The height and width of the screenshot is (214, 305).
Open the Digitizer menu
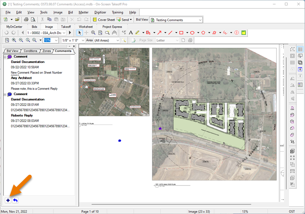pyautogui.click(x=100, y=12)
